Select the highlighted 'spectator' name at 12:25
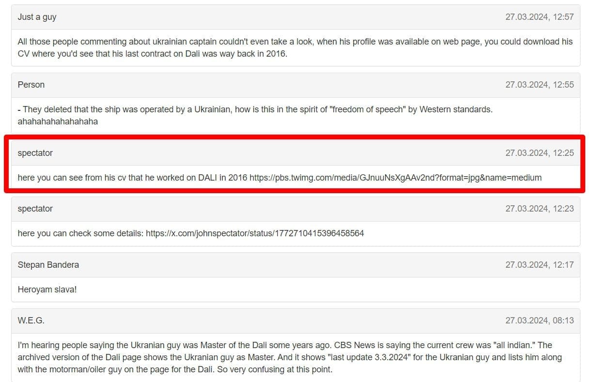This screenshot has width=594, height=382. pyautogui.click(x=35, y=153)
